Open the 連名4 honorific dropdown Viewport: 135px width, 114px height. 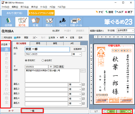coord(75,99)
